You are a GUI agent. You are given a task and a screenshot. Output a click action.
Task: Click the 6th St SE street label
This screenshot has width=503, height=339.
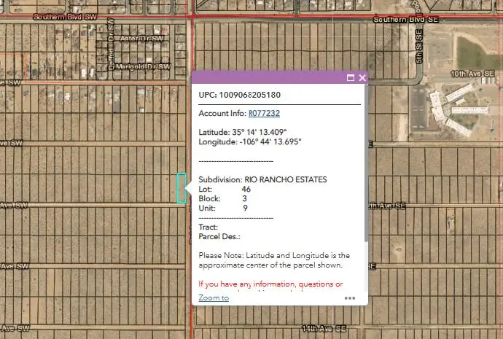[x=419, y=46]
